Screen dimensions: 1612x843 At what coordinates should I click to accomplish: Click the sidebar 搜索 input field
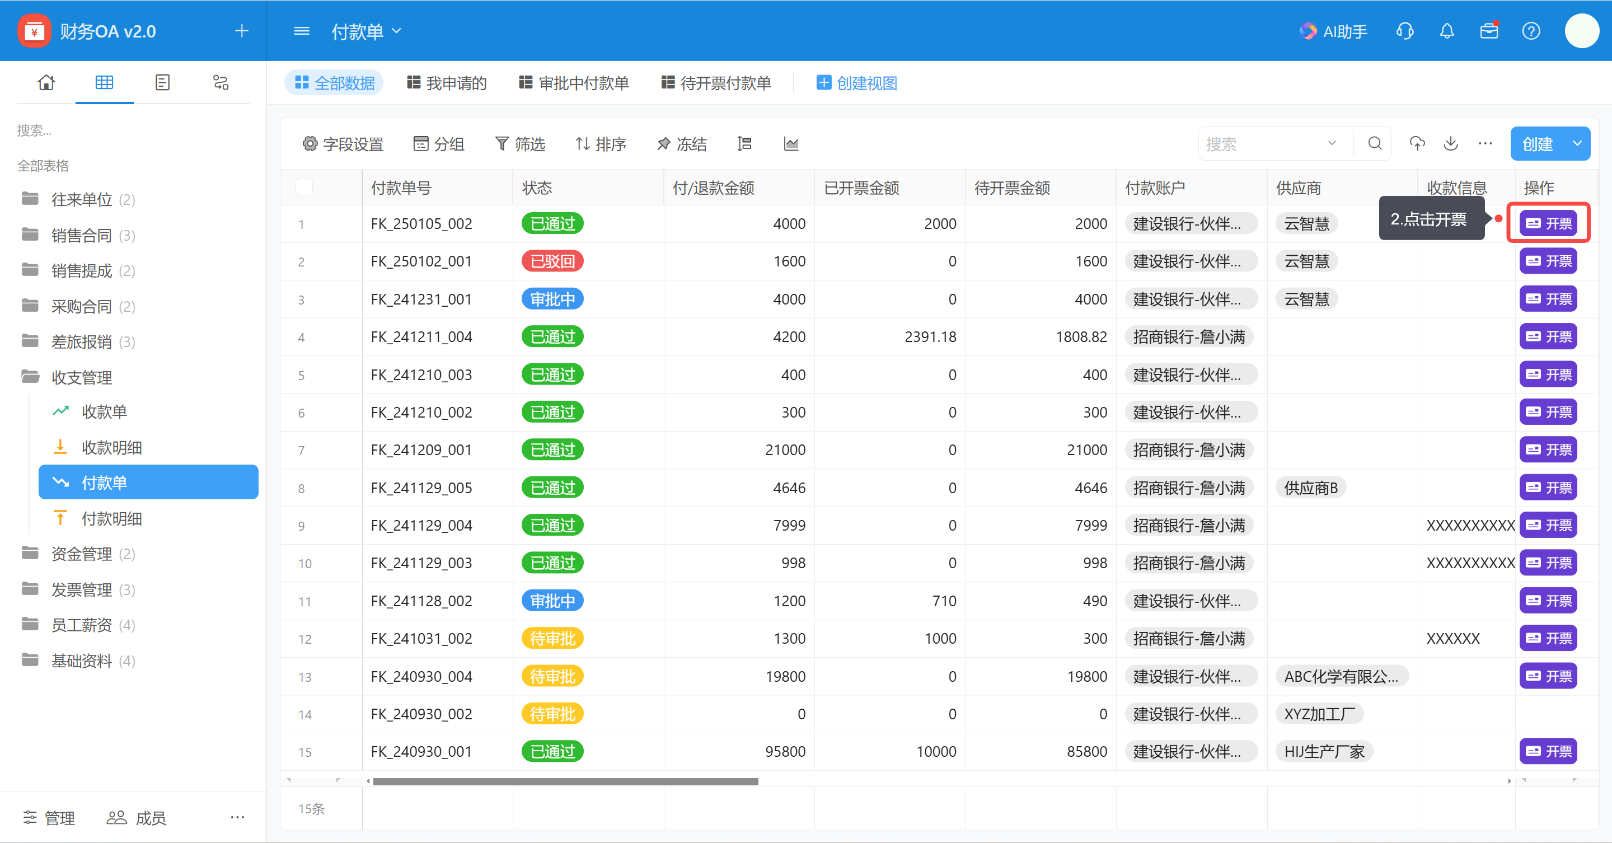(x=133, y=130)
